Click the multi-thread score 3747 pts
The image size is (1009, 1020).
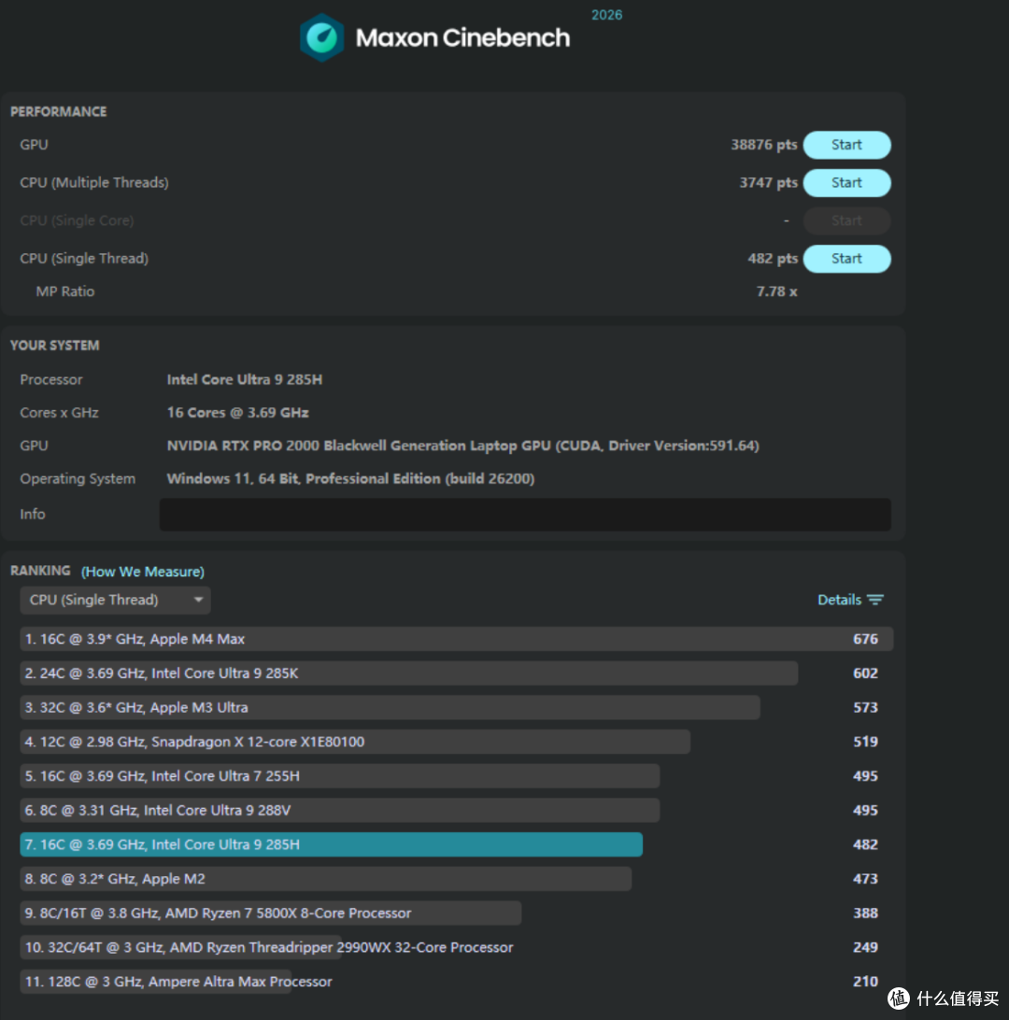tap(768, 183)
